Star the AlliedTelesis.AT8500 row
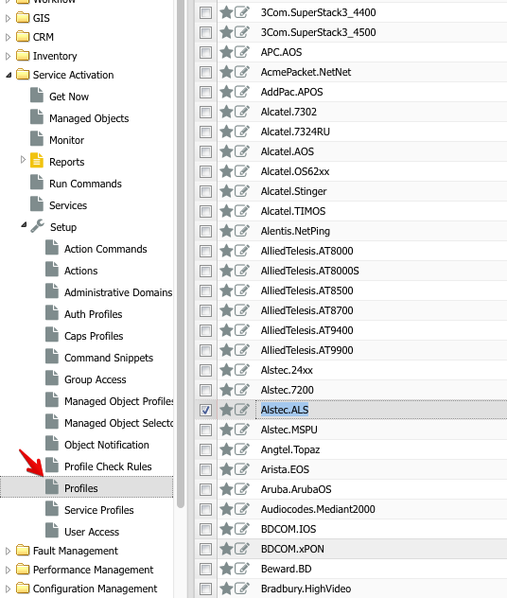 [x=226, y=290]
